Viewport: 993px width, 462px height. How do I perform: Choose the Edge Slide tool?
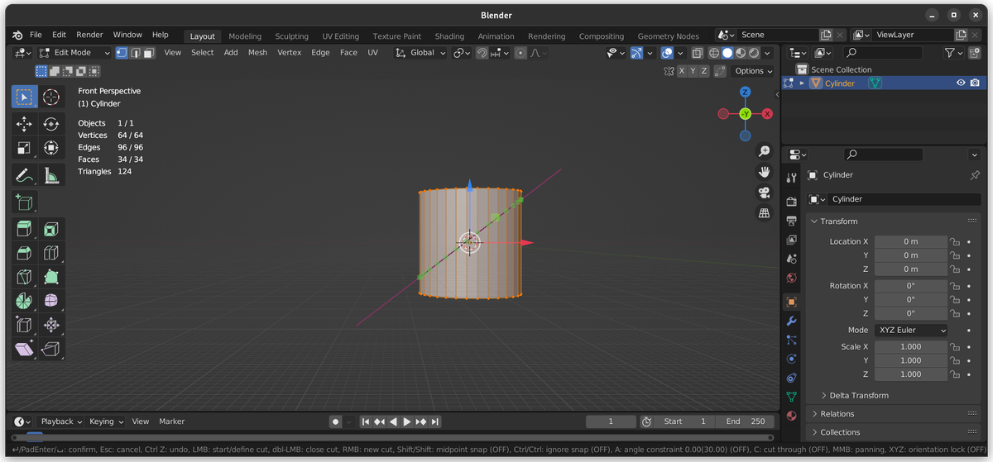[24, 325]
